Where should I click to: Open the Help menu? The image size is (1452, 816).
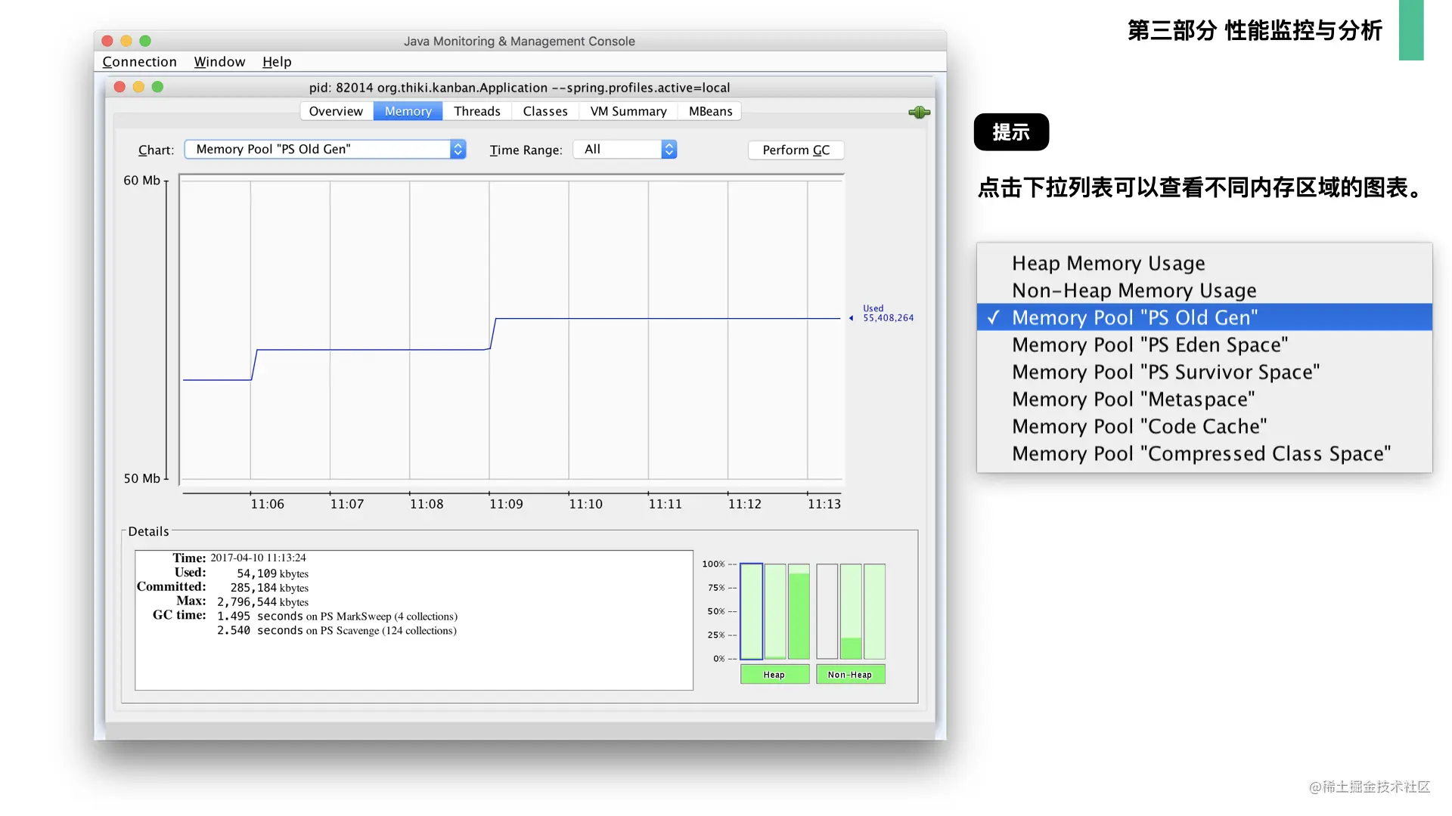pyautogui.click(x=277, y=62)
